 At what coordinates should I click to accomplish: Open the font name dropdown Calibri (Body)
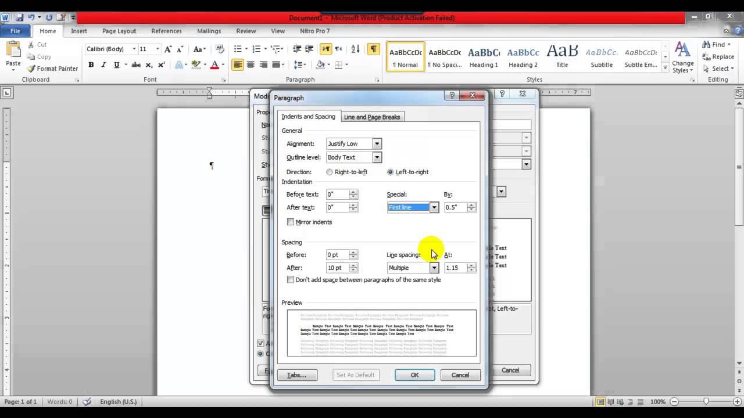pos(134,49)
